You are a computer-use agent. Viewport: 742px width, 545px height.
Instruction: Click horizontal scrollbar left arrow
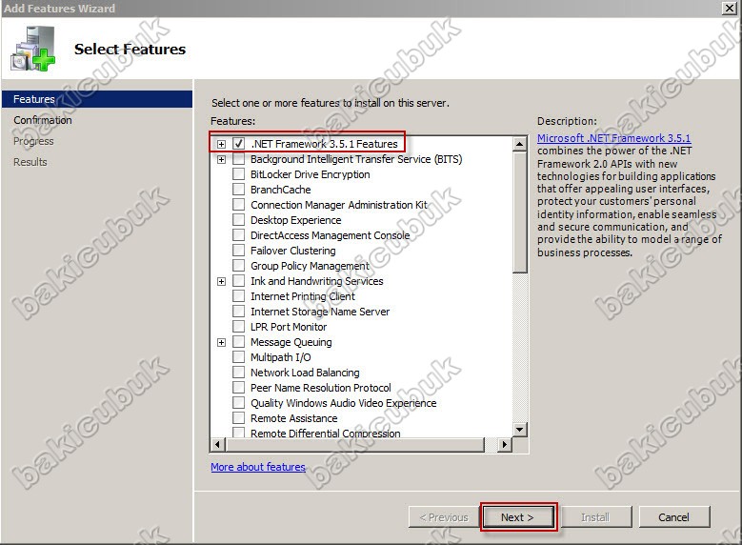coord(218,445)
